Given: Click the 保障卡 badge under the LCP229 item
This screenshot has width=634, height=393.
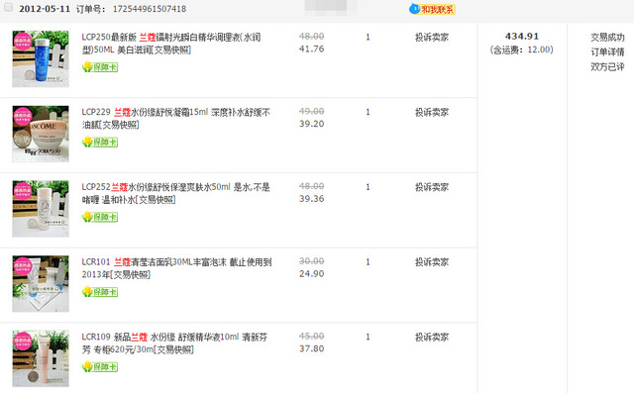Looking at the screenshot, I should click(x=100, y=142).
